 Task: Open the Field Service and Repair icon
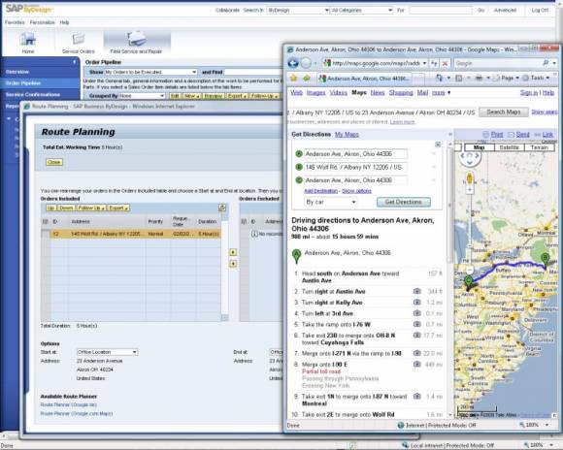(x=137, y=39)
